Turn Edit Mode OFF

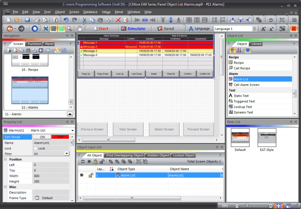coord(60,137)
